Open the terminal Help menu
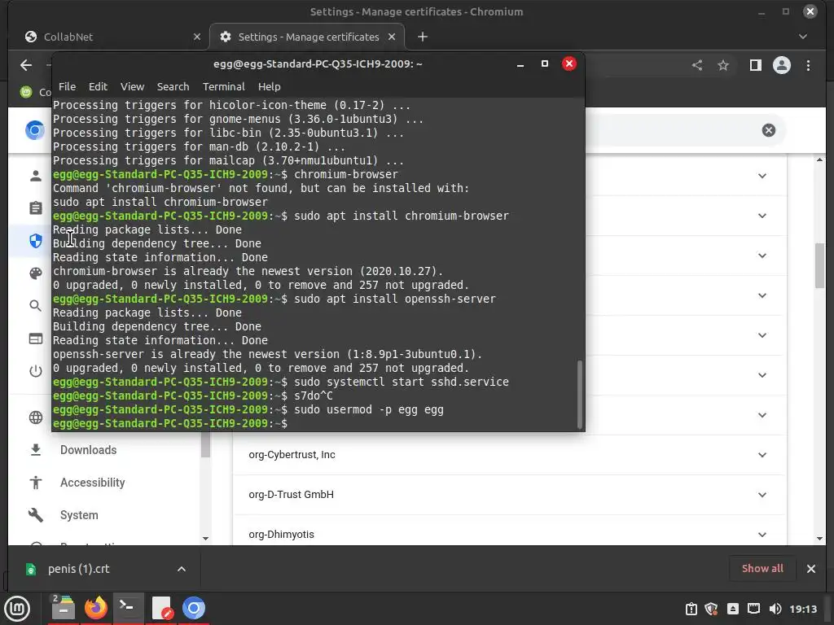This screenshot has width=834, height=625. click(269, 86)
